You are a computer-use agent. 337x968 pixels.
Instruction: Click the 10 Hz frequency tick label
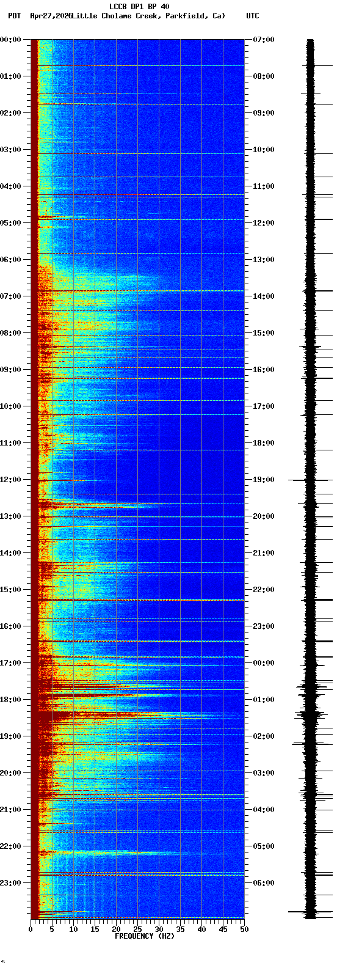point(73,930)
